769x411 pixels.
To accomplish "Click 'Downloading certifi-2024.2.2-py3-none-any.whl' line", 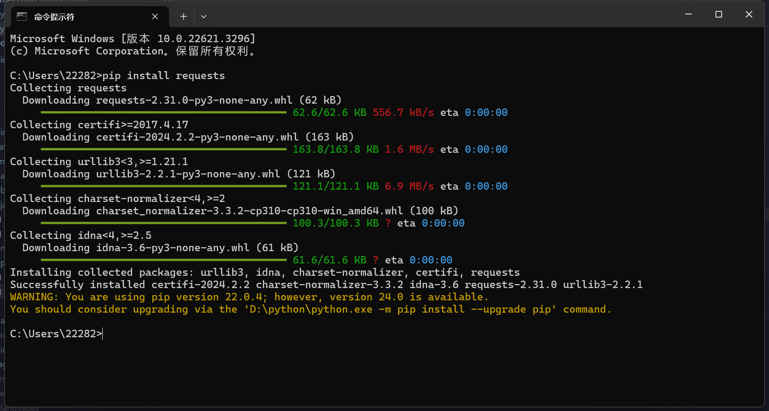I will tap(188, 137).
